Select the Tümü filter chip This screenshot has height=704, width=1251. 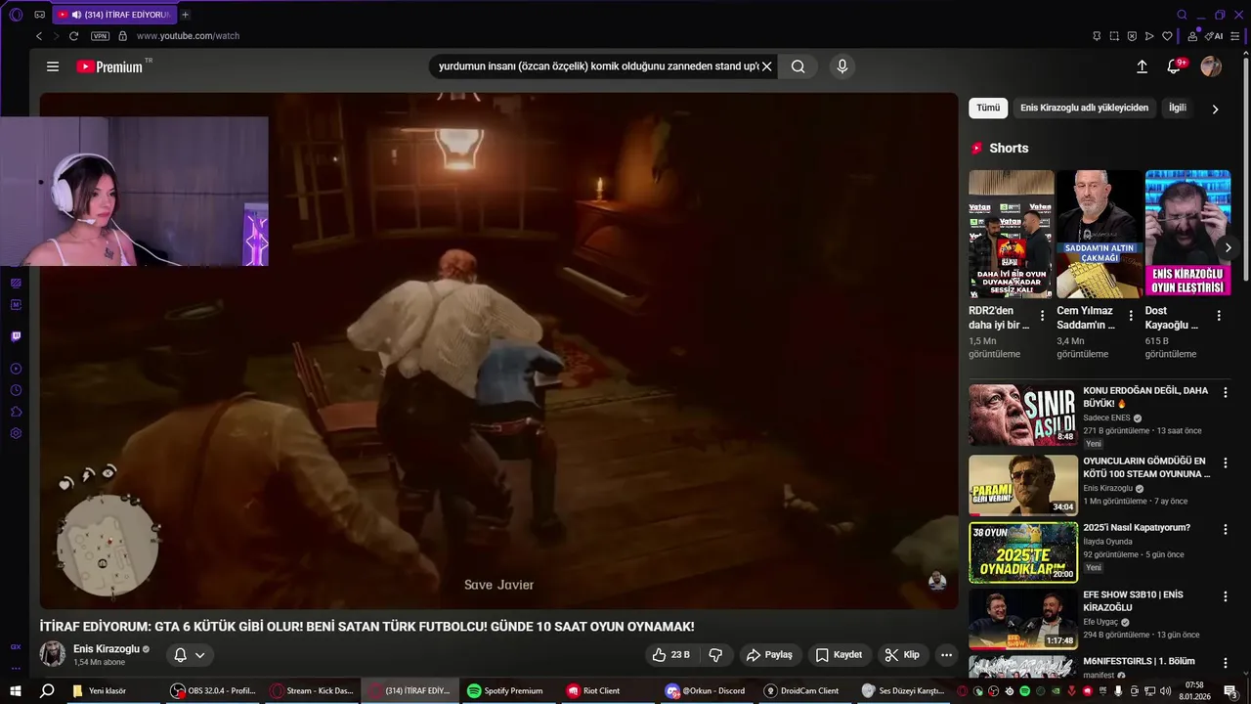click(x=988, y=108)
